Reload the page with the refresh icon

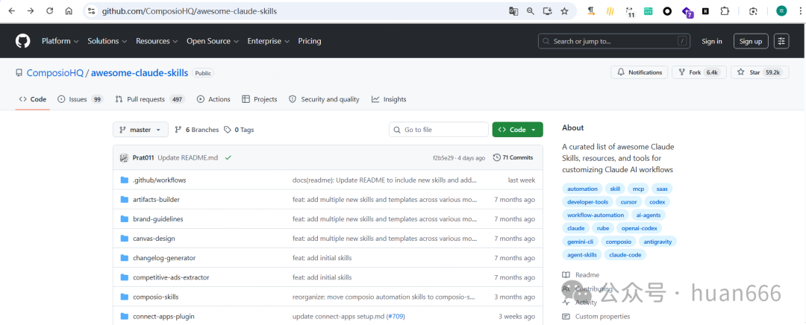(x=50, y=10)
